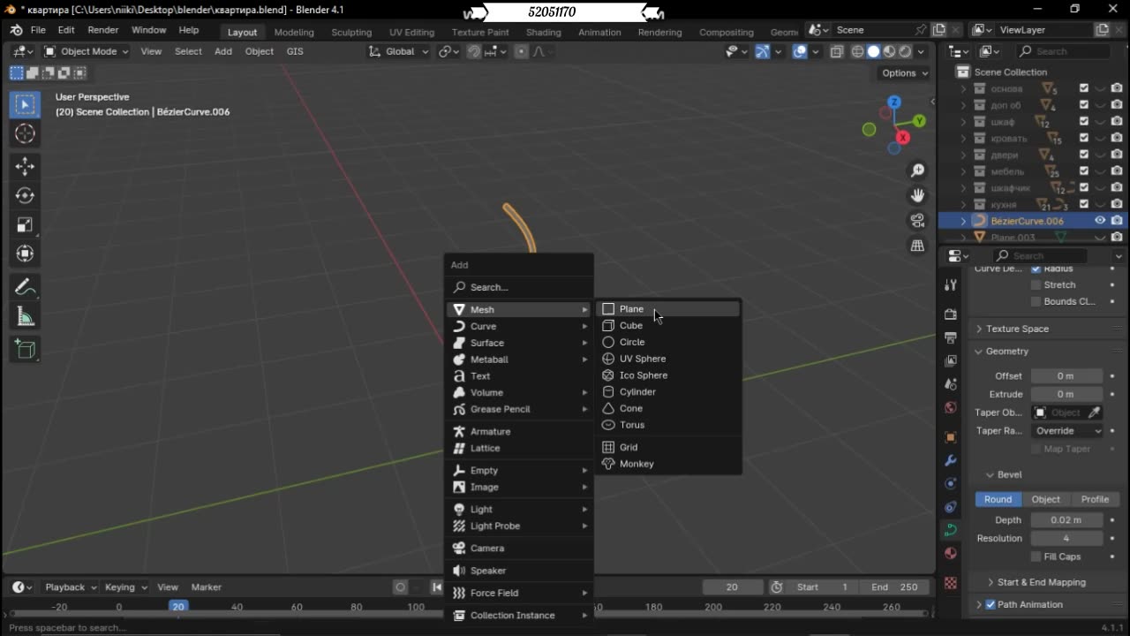The height and width of the screenshot is (636, 1130).
Task: Click the Blender logo menu icon
Action: pyautogui.click(x=16, y=31)
